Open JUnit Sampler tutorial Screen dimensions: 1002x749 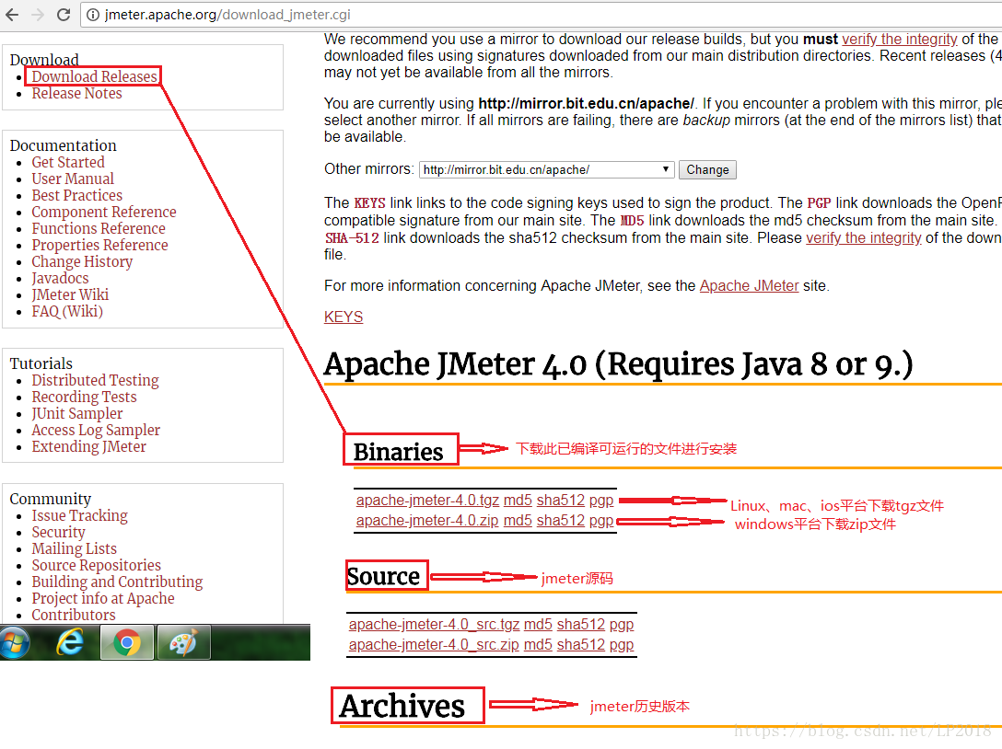77,414
